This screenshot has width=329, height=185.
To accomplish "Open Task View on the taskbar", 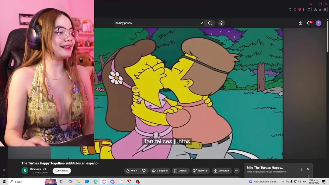I will click(x=62, y=182).
